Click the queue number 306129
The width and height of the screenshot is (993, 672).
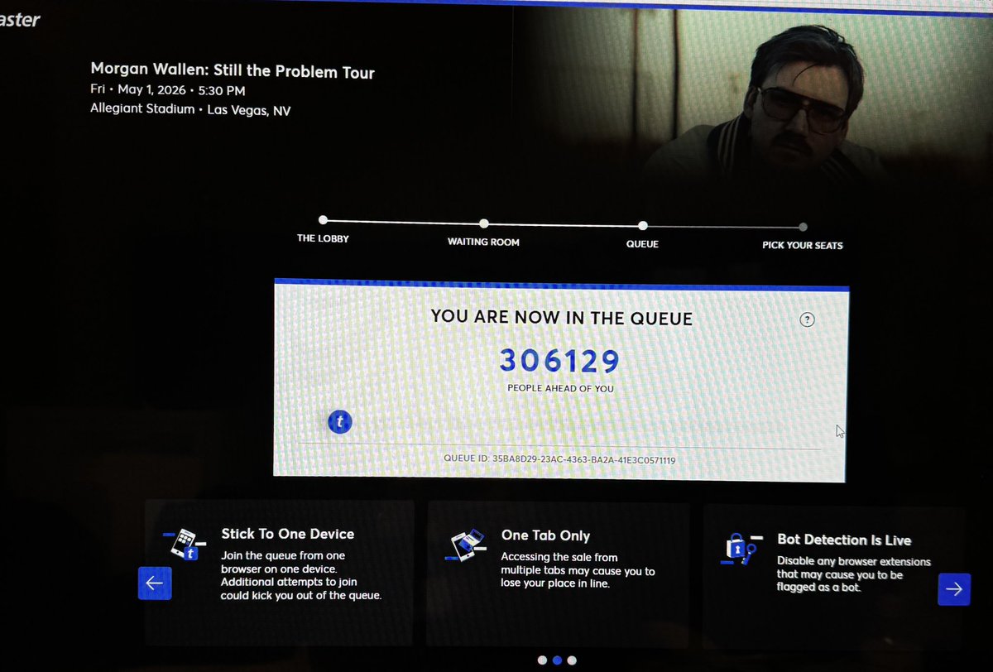point(559,361)
